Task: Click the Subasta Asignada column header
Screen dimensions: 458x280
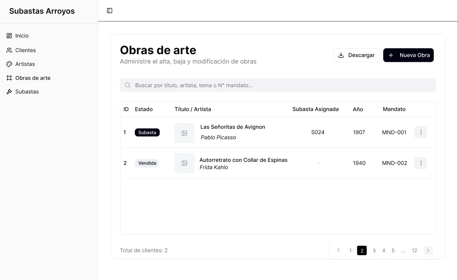Action: (315, 109)
